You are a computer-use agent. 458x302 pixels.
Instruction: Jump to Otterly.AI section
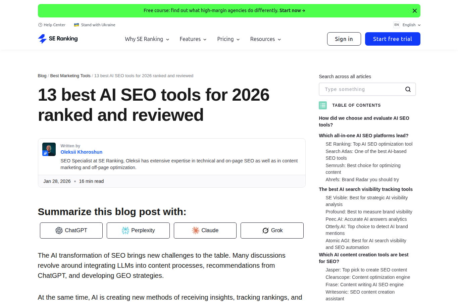(x=367, y=230)
